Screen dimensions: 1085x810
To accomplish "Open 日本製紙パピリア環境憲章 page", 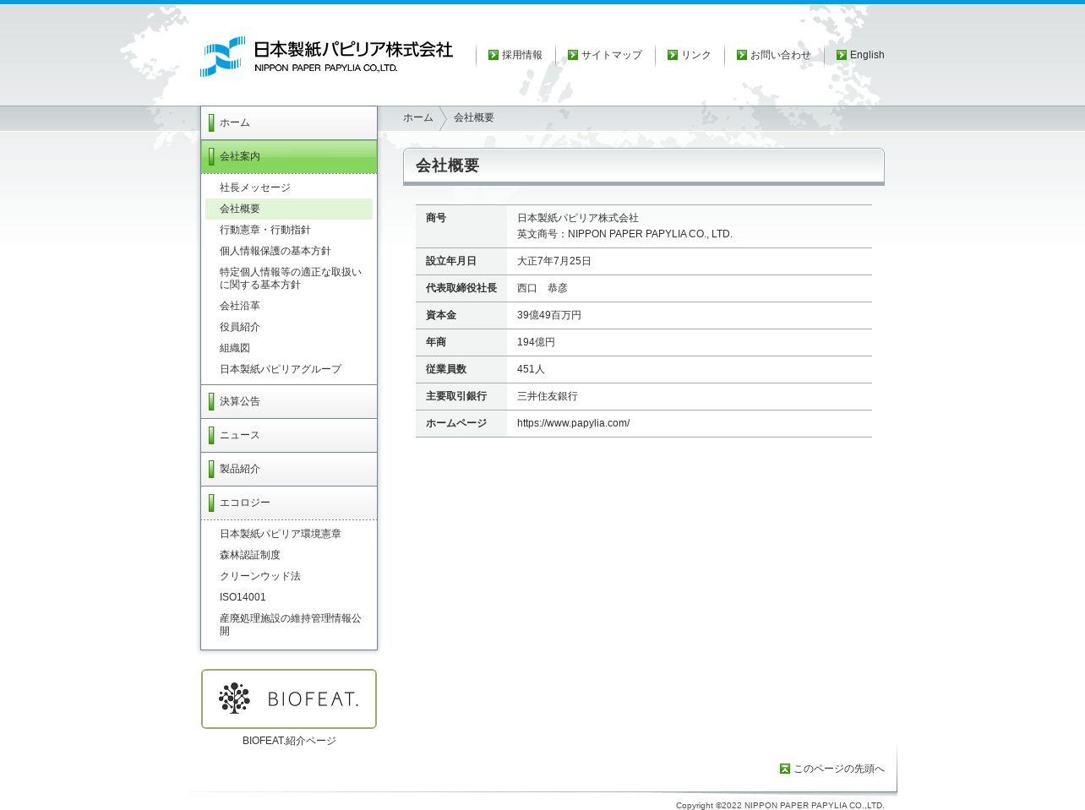I will tap(281, 534).
